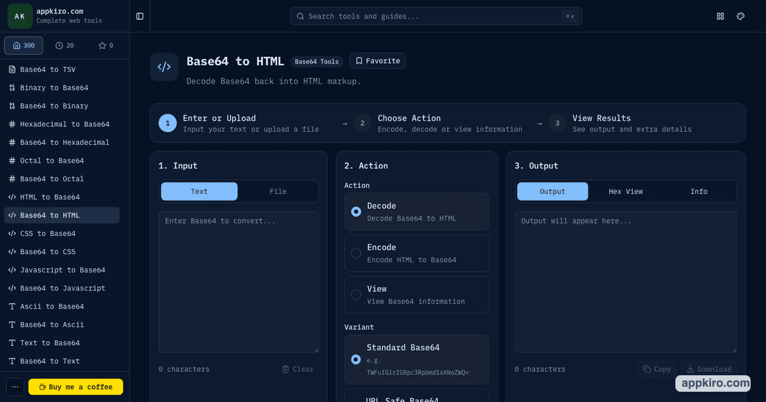Image resolution: width=766 pixels, height=402 pixels.
Task: Select the Encode action radio
Action: pos(356,253)
